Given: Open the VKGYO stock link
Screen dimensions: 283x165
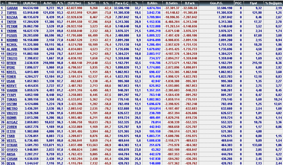Looking at the screenshot, I should [12, 113].
